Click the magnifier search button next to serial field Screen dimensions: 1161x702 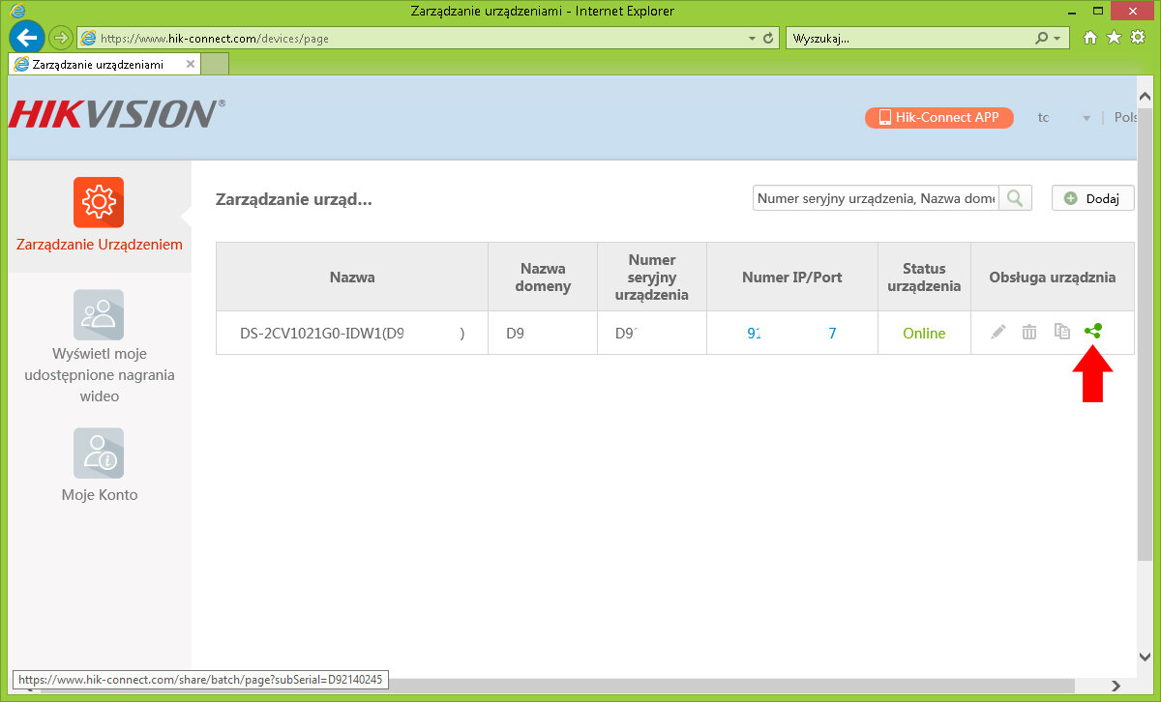point(1015,198)
